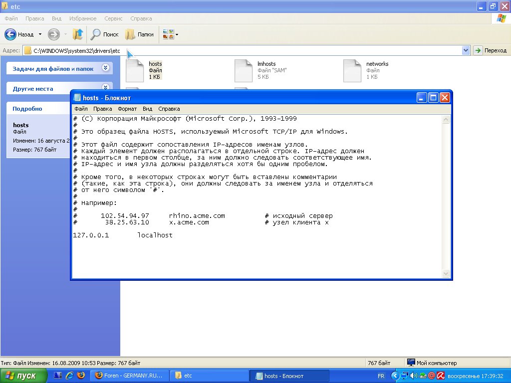Click the red @ tray icon
The width and height of the screenshot is (511, 383).
pyautogui.click(x=432, y=376)
